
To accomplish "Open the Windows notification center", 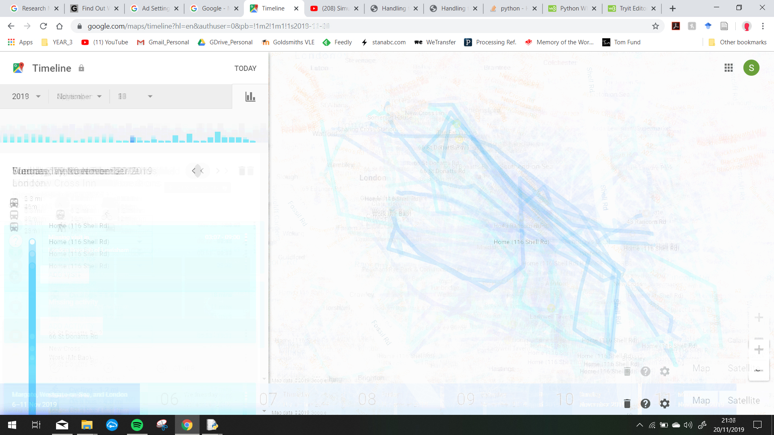I will (757, 425).
